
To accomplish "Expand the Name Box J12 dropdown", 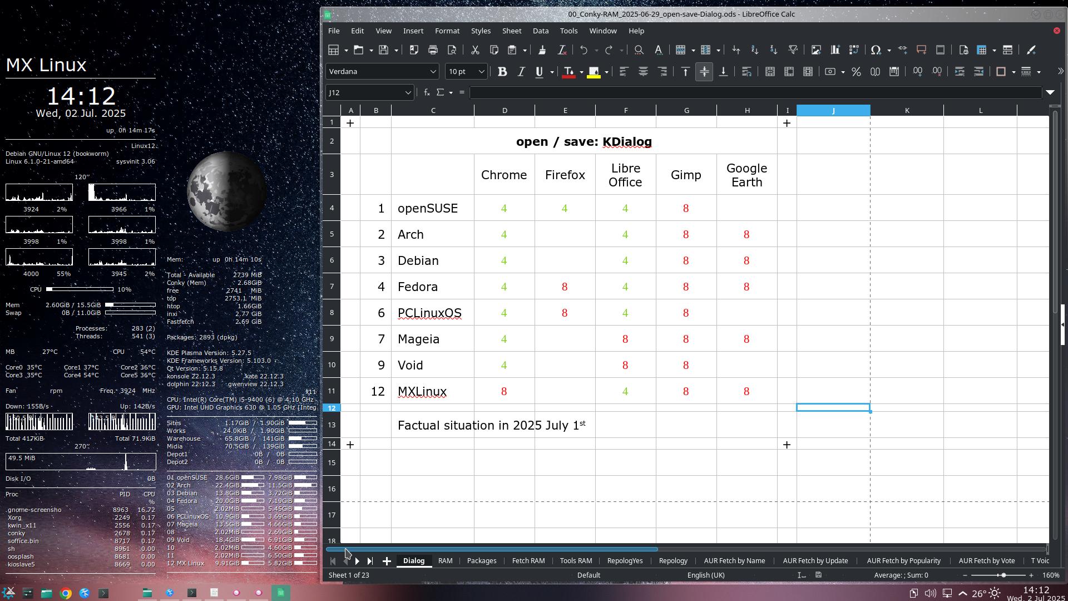I will [x=408, y=92].
